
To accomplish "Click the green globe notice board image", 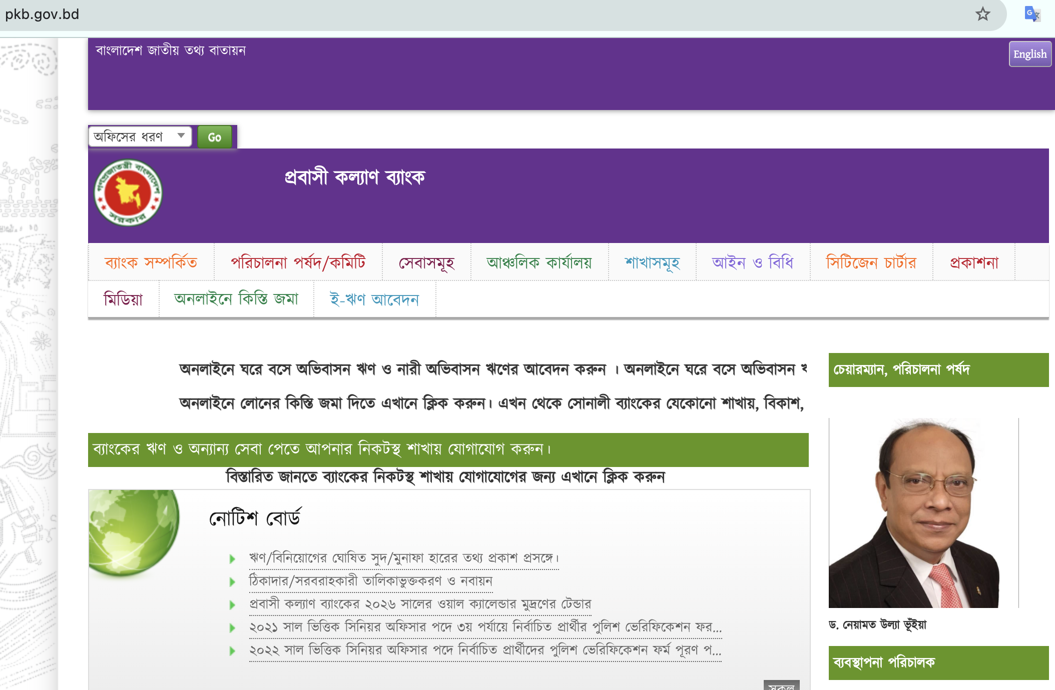I will click(x=134, y=533).
